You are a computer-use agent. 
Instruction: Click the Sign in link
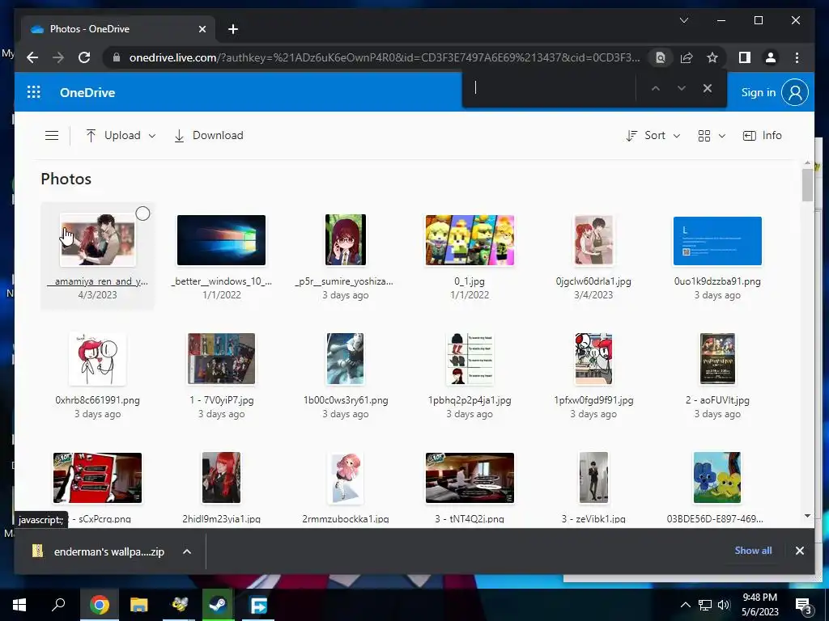click(758, 92)
